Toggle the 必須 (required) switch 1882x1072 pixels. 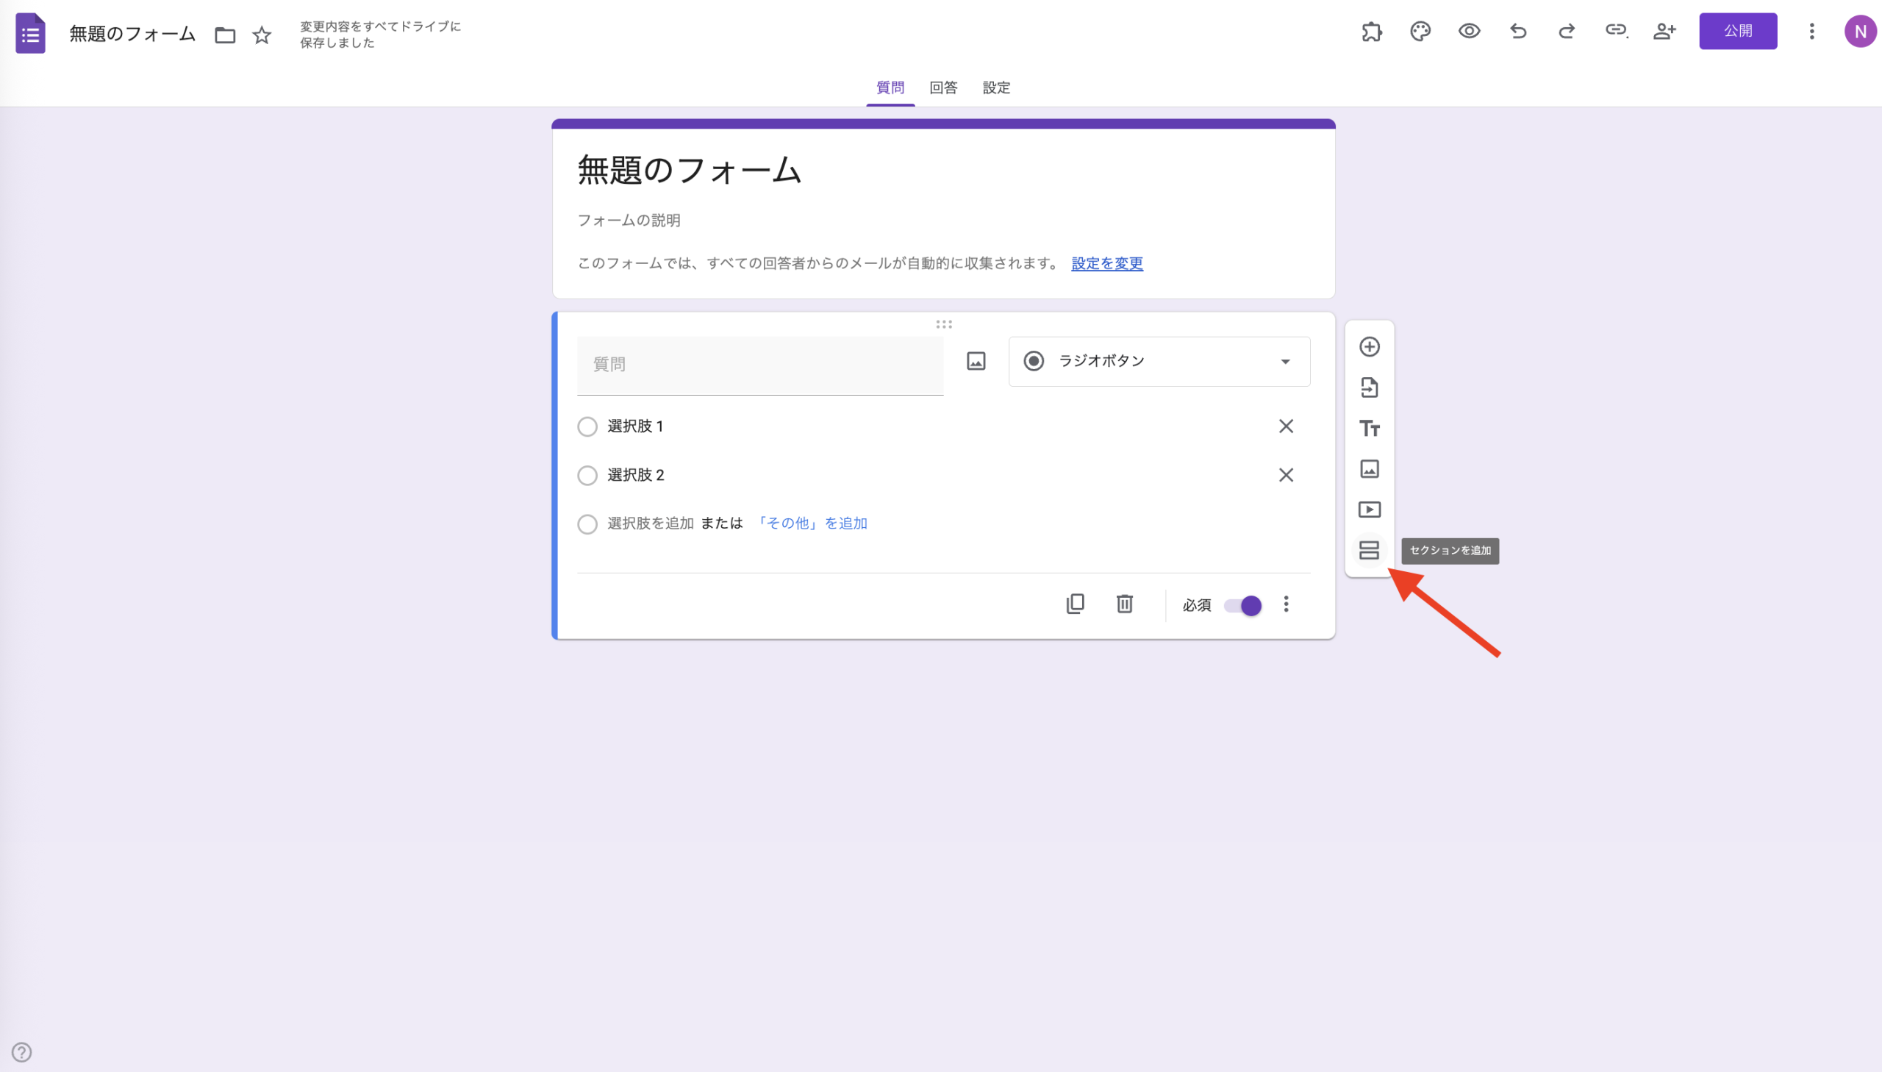point(1242,604)
